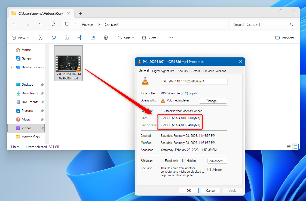The height and width of the screenshot is (201, 306).
Task: Click Concert in the address breadcrumb
Action: (x=112, y=24)
